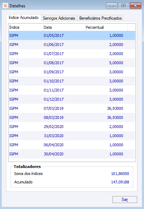Select the date cell 01/12/2017
The width and height of the screenshot is (144, 209).
click(x=53, y=99)
